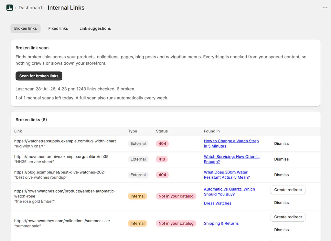331x241 pixels.
Task: Click the watchstrapsupply lug-width-chart URL
Action: [65, 141]
